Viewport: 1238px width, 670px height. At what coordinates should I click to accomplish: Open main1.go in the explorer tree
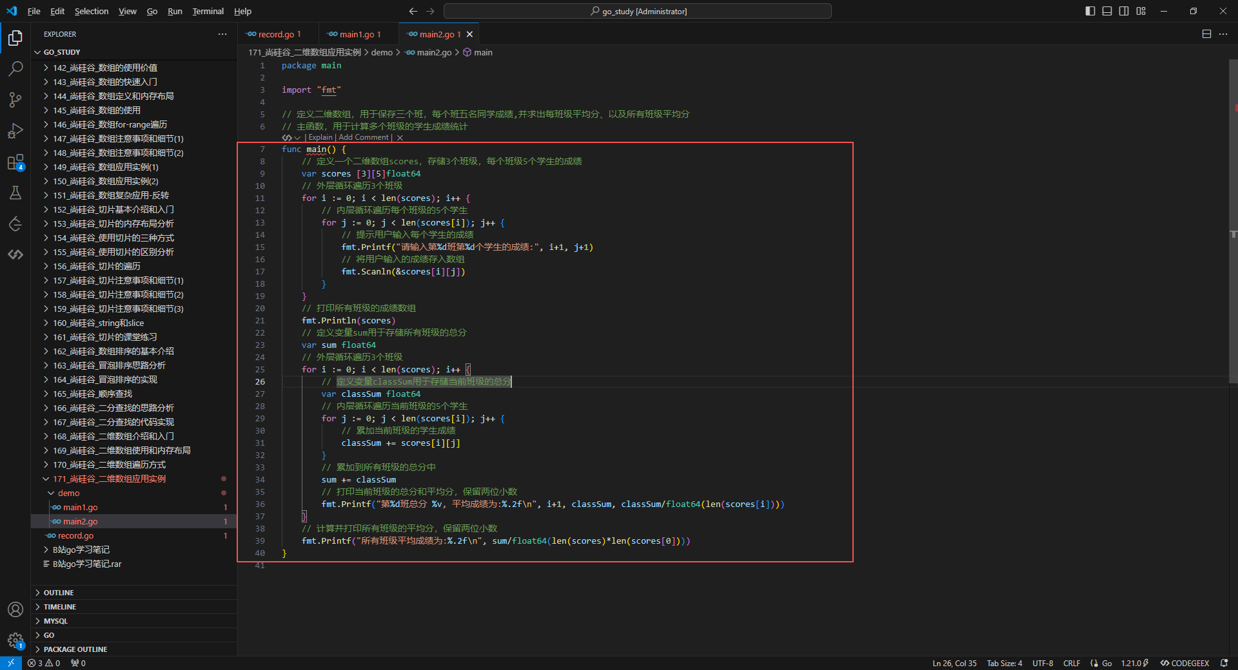coord(134,507)
